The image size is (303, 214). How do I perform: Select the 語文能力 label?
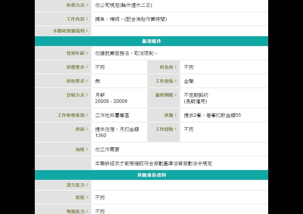[77, 185]
